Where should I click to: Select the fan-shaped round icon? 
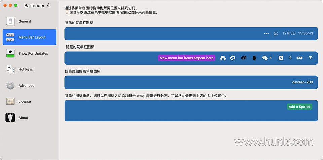click(233, 58)
